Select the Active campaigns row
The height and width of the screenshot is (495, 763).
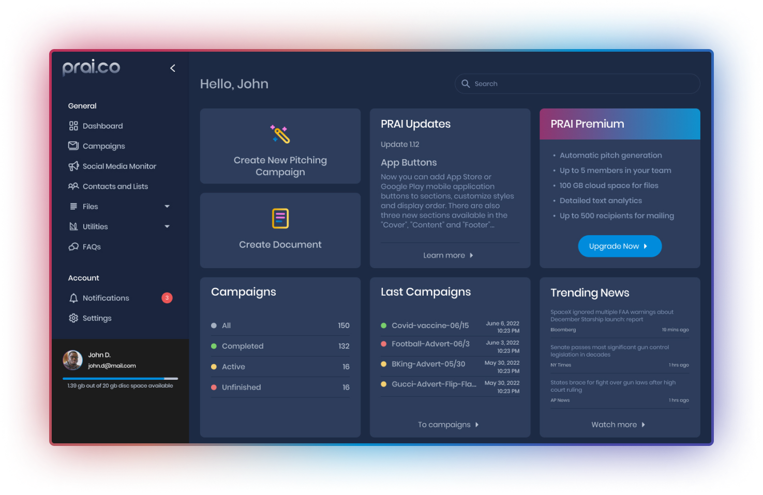point(280,367)
